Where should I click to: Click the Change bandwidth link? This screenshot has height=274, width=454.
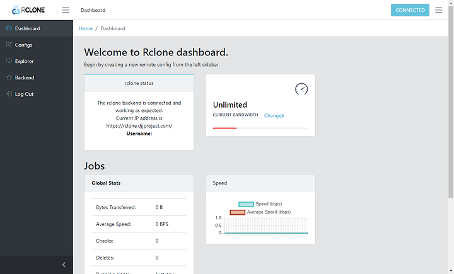point(274,115)
